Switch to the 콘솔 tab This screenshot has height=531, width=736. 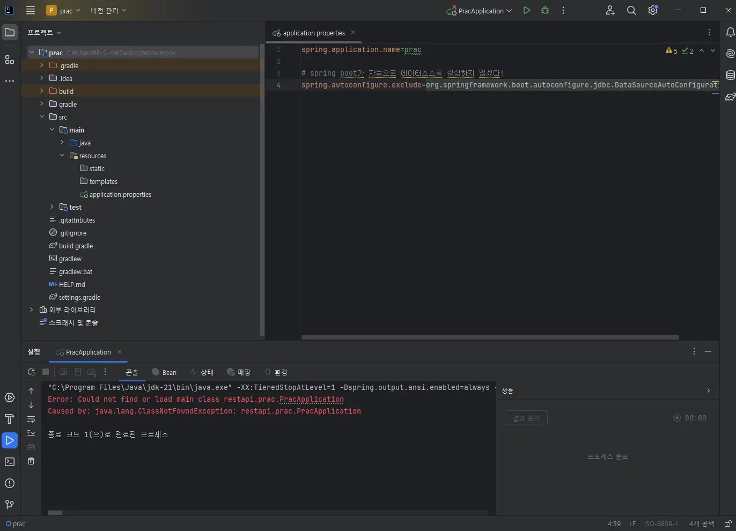(132, 372)
